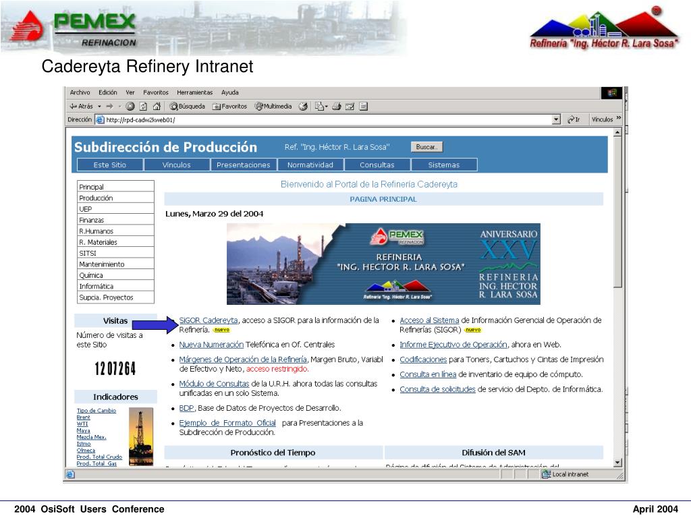Viewport: 691px width, 518px height.
Task: Open the Edición menu
Action: tap(107, 92)
